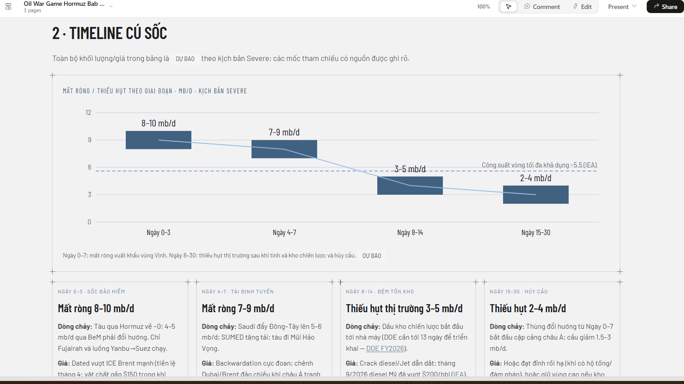
Task: Click the DỰ BÁO badge under the chart
Action: pyautogui.click(x=372, y=256)
